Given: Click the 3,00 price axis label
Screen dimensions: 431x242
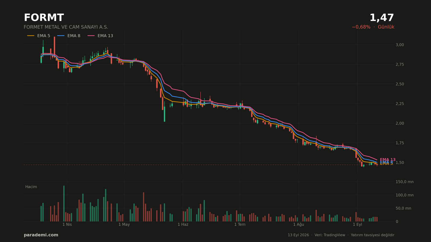Looking at the screenshot, I should (400, 45).
